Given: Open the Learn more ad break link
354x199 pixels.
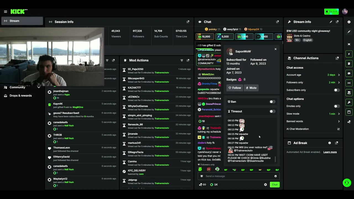Looking at the screenshot, I should 330,152.
